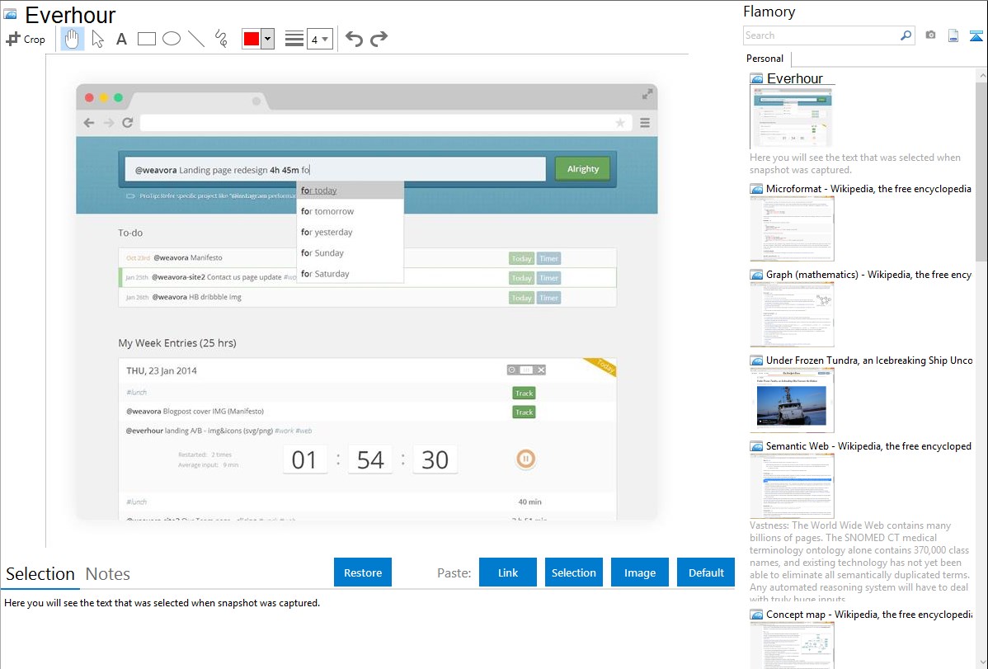Open the Microformat Wikipedia snapshot thumbnail
The image size is (988, 669).
point(792,228)
